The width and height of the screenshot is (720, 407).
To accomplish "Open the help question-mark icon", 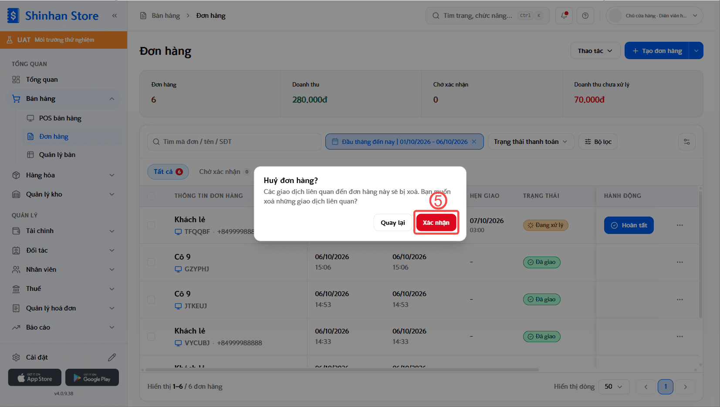I will 585,16.
